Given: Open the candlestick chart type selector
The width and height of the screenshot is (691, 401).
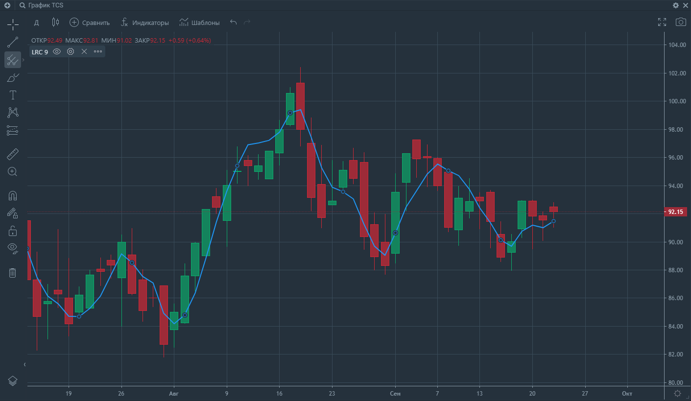Looking at the screenshot, I should (x=55, y=23).
